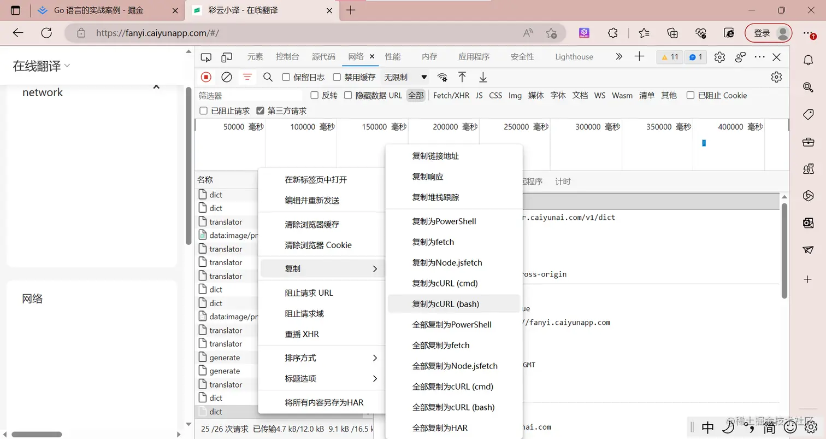Filter requests by 文档 type
This screenshot has height=439, width=826.
pyautogui.click(x=580, y=95)
